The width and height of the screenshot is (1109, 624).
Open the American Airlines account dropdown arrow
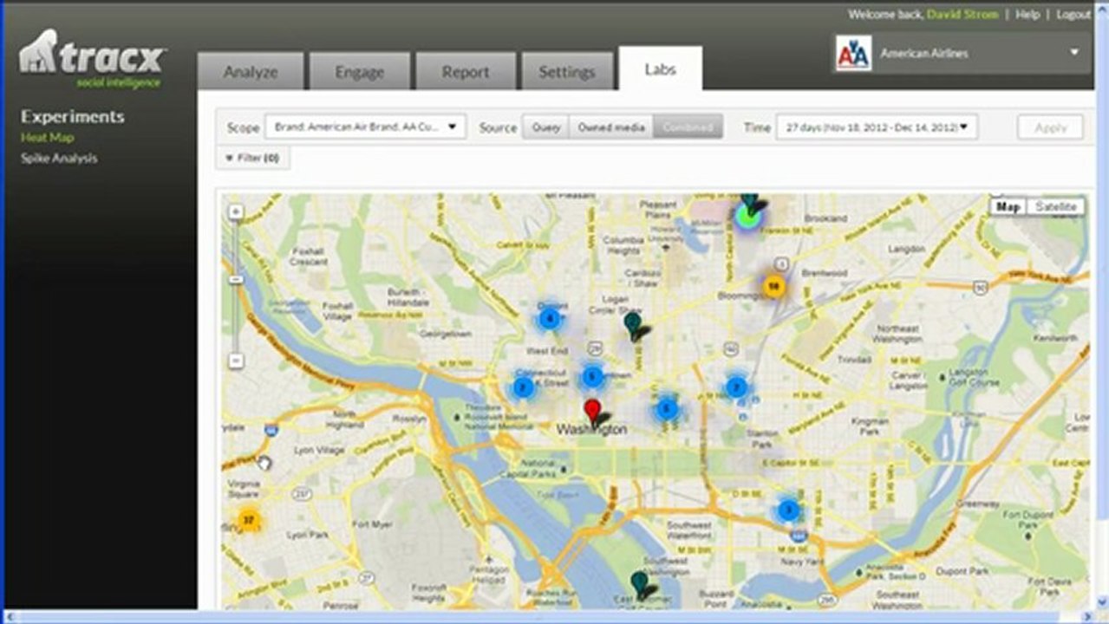point(1074,52)
